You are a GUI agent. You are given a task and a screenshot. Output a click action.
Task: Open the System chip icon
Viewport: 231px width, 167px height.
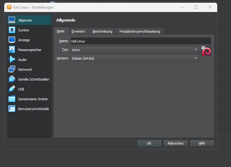tap(12, 30)
